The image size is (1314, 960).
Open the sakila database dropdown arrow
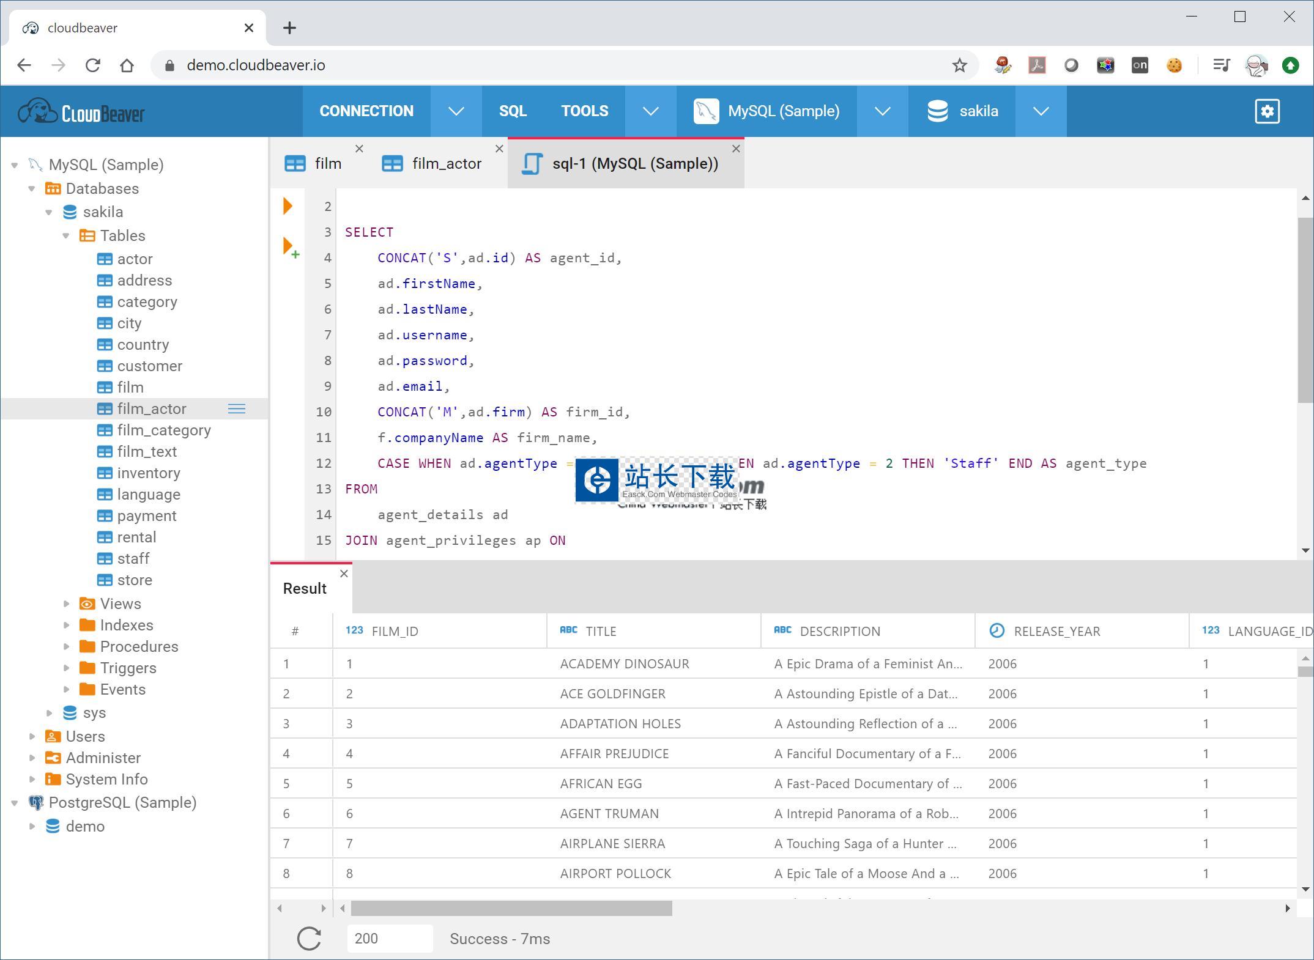[1041, 111]
